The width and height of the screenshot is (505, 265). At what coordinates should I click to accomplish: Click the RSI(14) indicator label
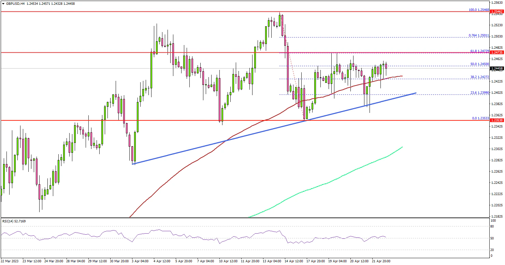[14, 221]
